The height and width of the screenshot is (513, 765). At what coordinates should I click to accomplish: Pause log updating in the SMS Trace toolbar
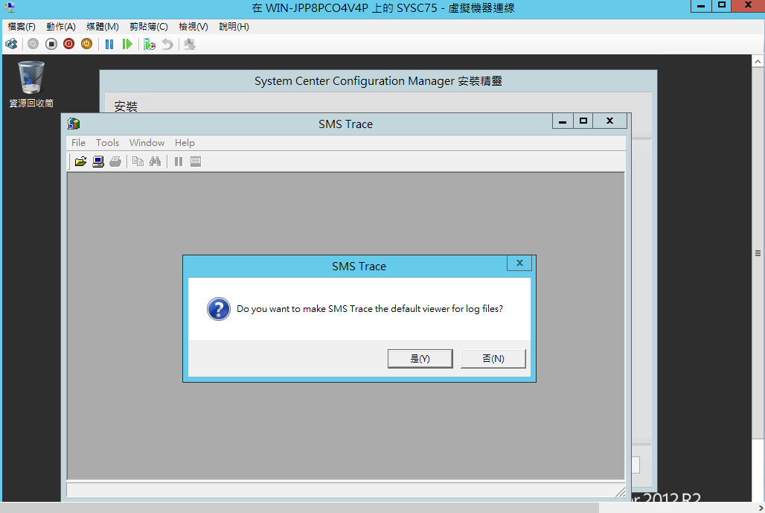[179, 162]
